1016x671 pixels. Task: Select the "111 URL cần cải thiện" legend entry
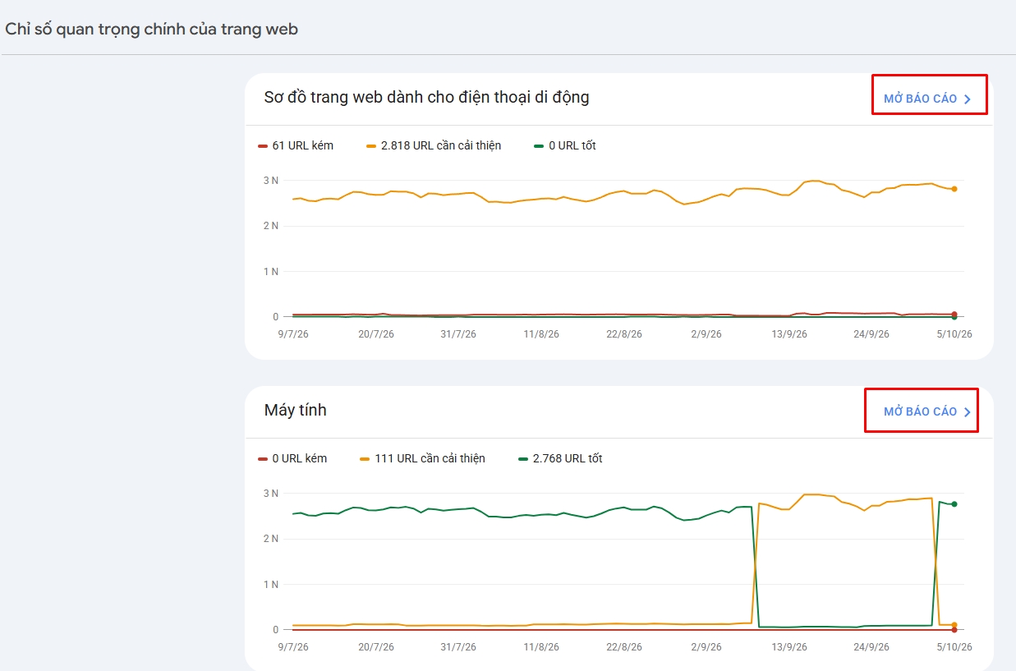(422, 458)
